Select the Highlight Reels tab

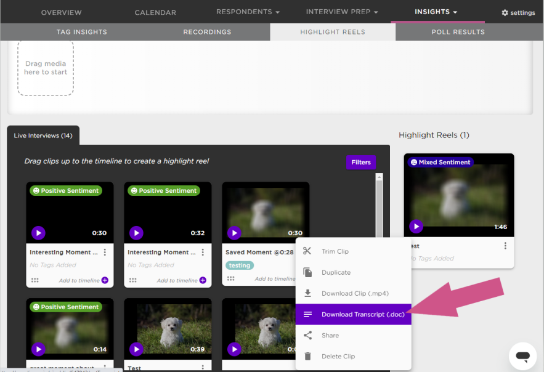[x=333, y=32]
